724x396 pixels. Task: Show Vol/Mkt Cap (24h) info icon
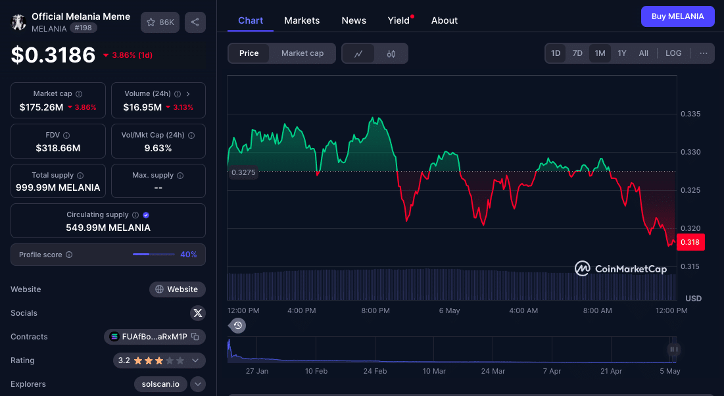pos(191,136)
